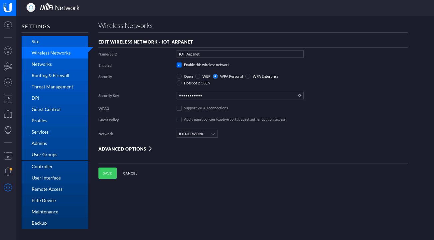
Task: Reveal the Security Key with the eye icon
Action: click(300, 95)
